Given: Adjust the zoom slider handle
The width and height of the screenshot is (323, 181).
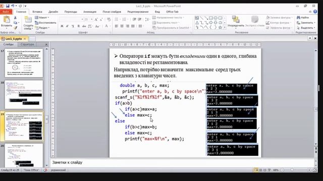Looking at the screenshot, I should point(292,170).
